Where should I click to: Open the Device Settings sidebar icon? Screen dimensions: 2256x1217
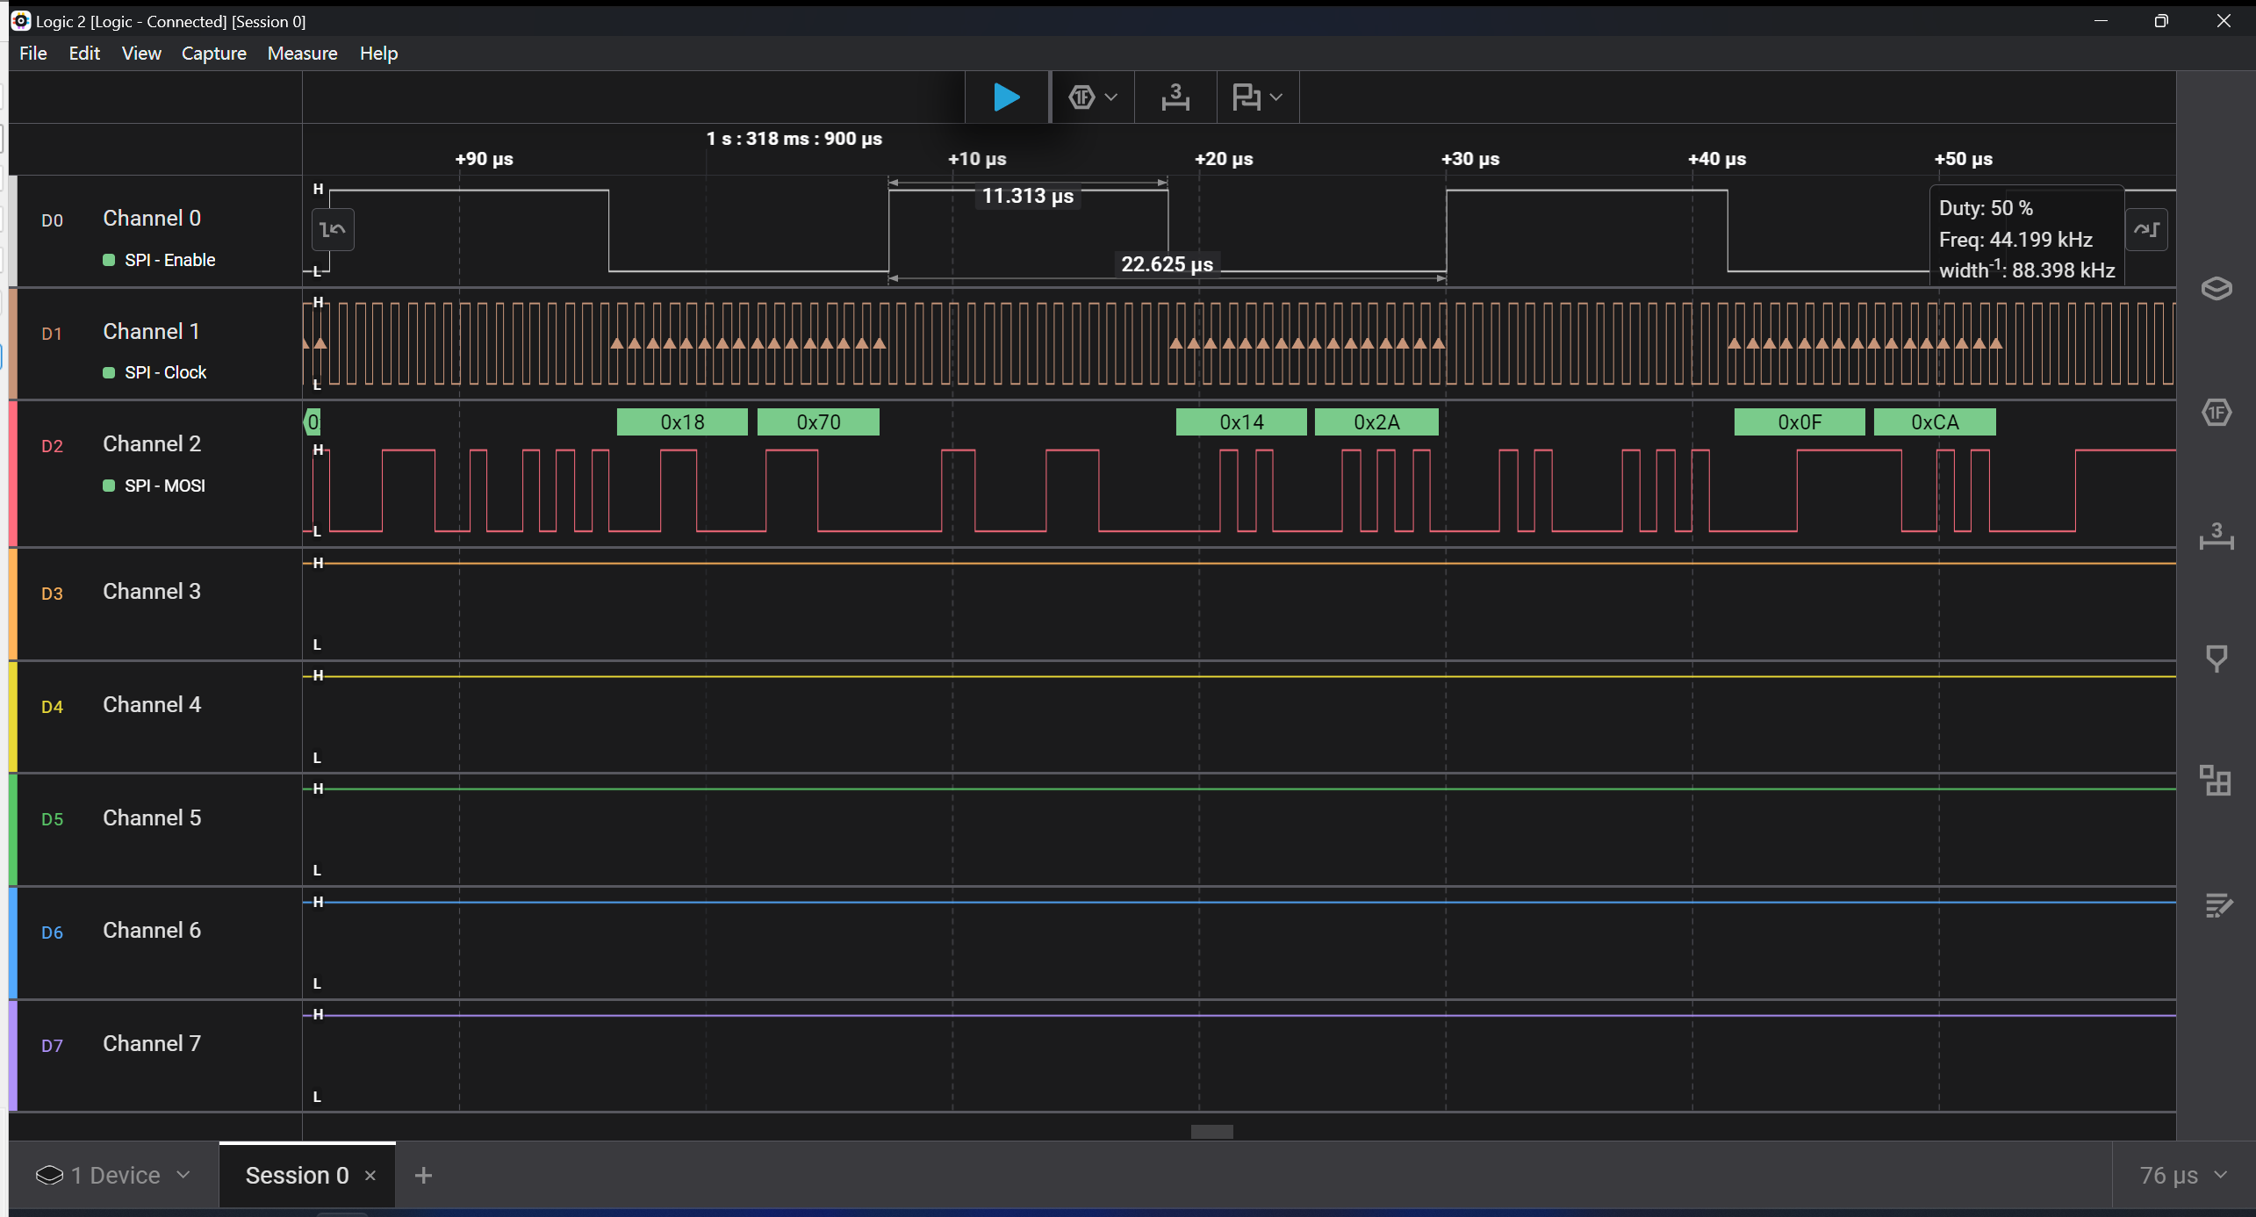2216,288
